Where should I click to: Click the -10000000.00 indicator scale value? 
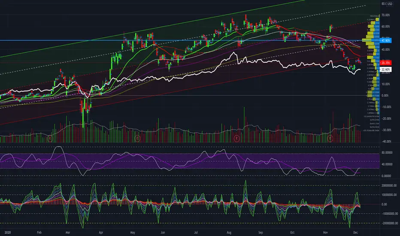[x=389, y=214]
